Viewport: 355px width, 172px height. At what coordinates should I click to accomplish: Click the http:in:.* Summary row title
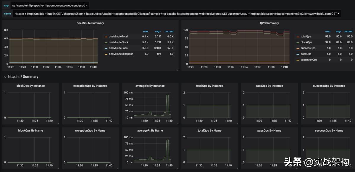point(23,77)
